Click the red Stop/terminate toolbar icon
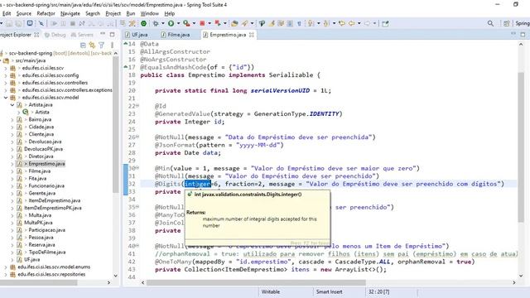The height and width of the screenshot is (298, 530). pos(202,23)
